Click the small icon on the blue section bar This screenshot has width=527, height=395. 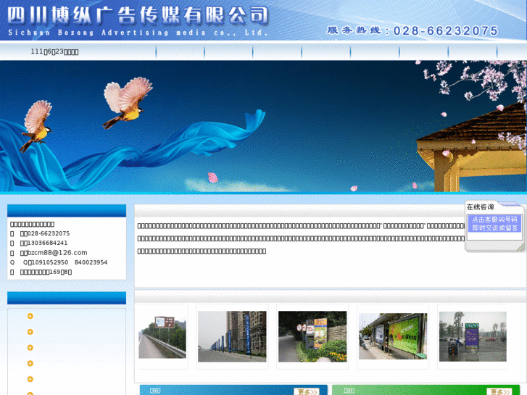pyautogui.click(x=155, y=391)
